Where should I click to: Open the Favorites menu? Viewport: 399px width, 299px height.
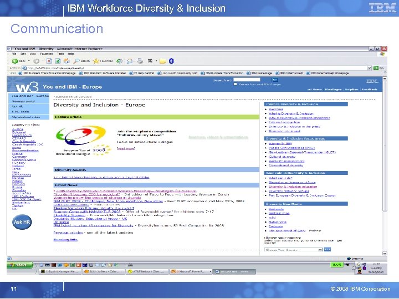coord(47,54)
